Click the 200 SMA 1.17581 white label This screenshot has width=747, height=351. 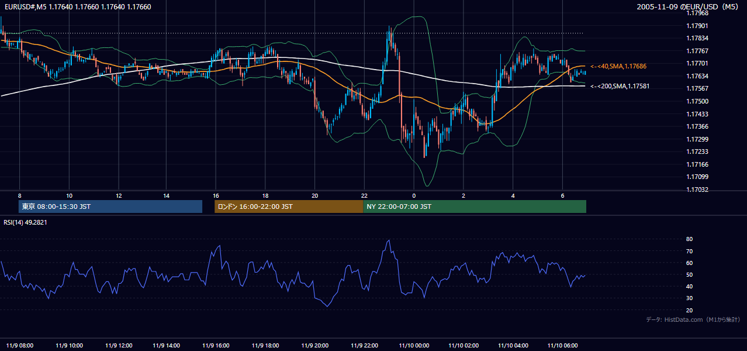point(620,87)
